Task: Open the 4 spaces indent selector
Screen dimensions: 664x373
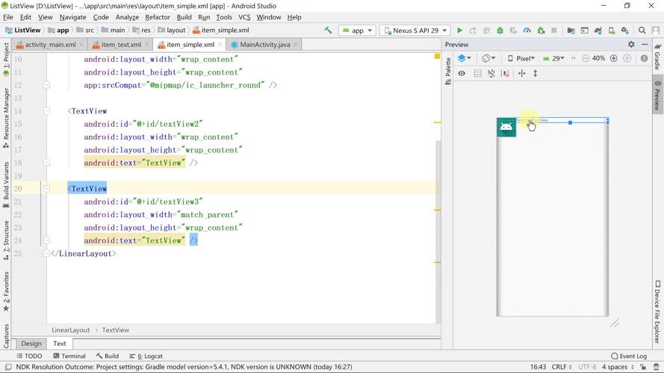Action: 618,367
